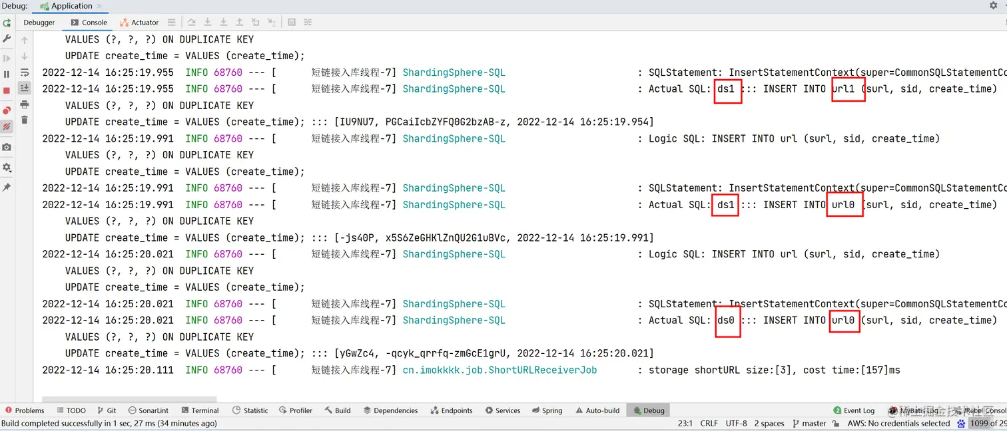Open the Event Log tool window

click(x=854, y=410)
